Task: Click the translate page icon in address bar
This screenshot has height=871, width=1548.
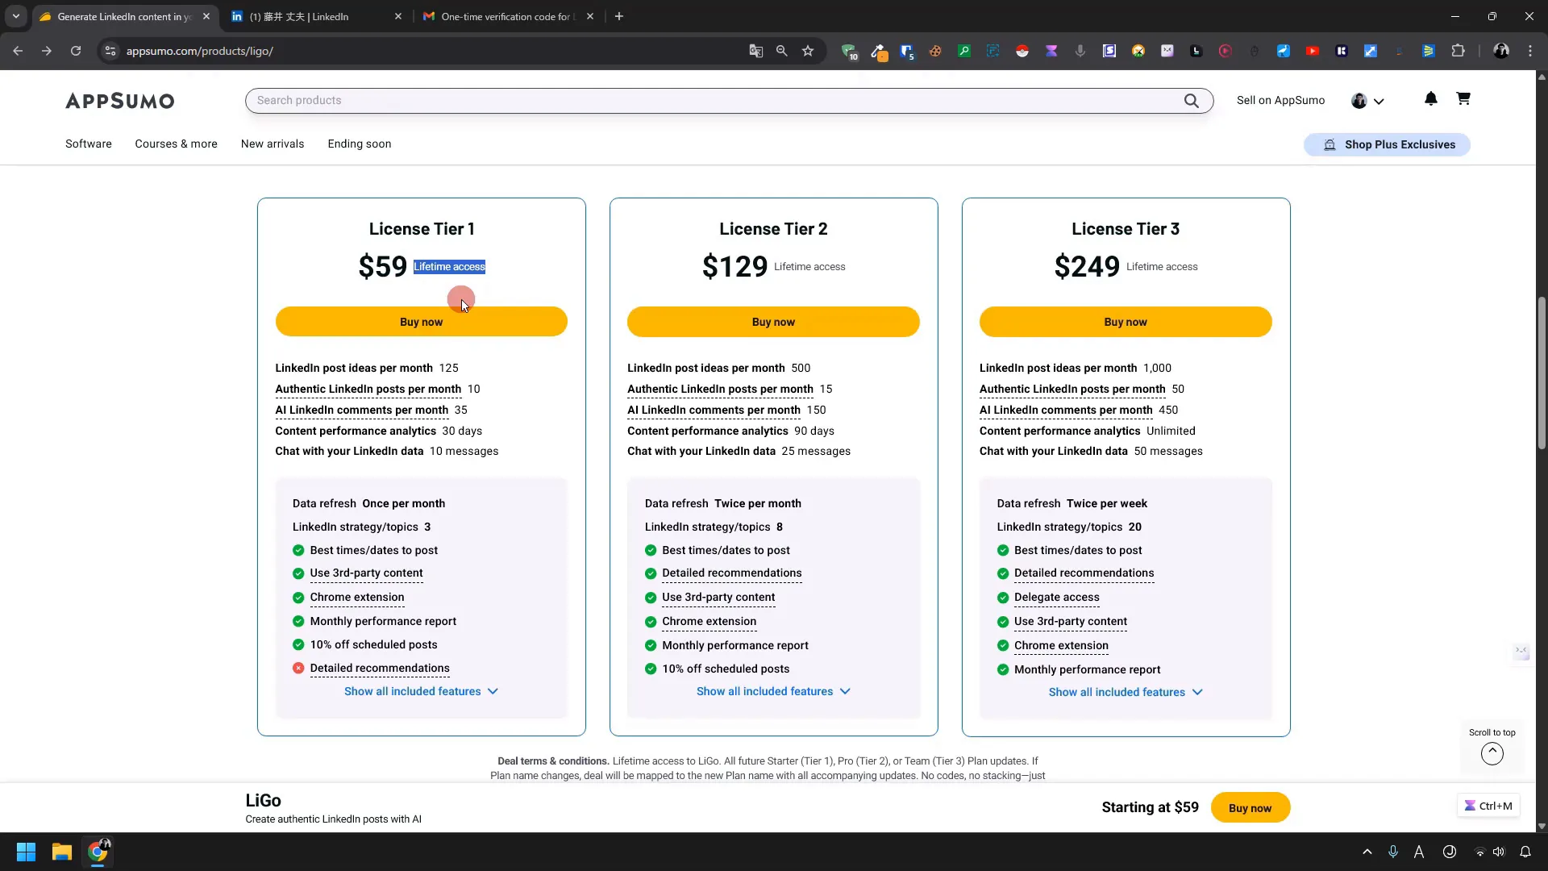Action: (x=755, y=51)
